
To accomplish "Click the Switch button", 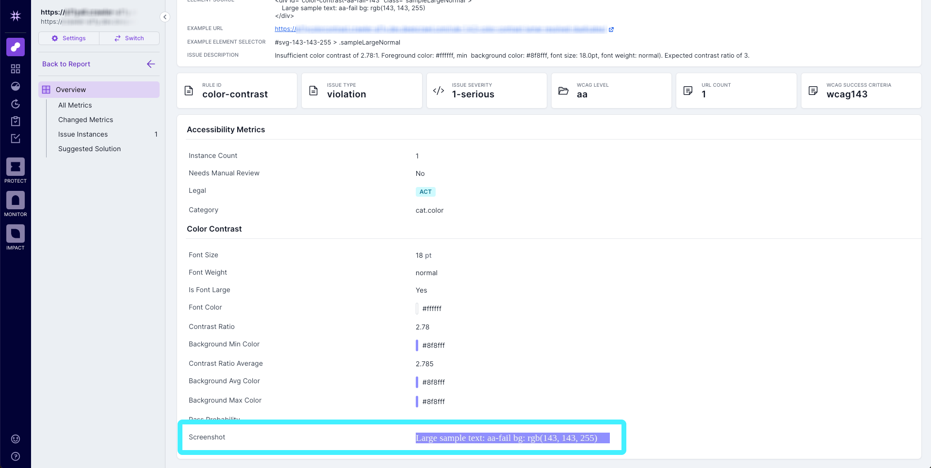I will tap(129, 38).
